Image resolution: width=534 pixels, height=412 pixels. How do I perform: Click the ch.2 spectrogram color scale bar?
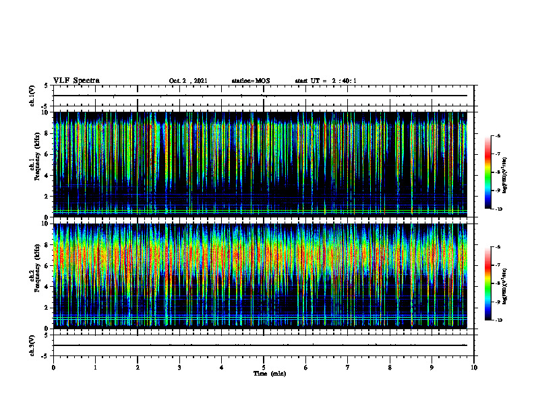[x=487, y=283]
